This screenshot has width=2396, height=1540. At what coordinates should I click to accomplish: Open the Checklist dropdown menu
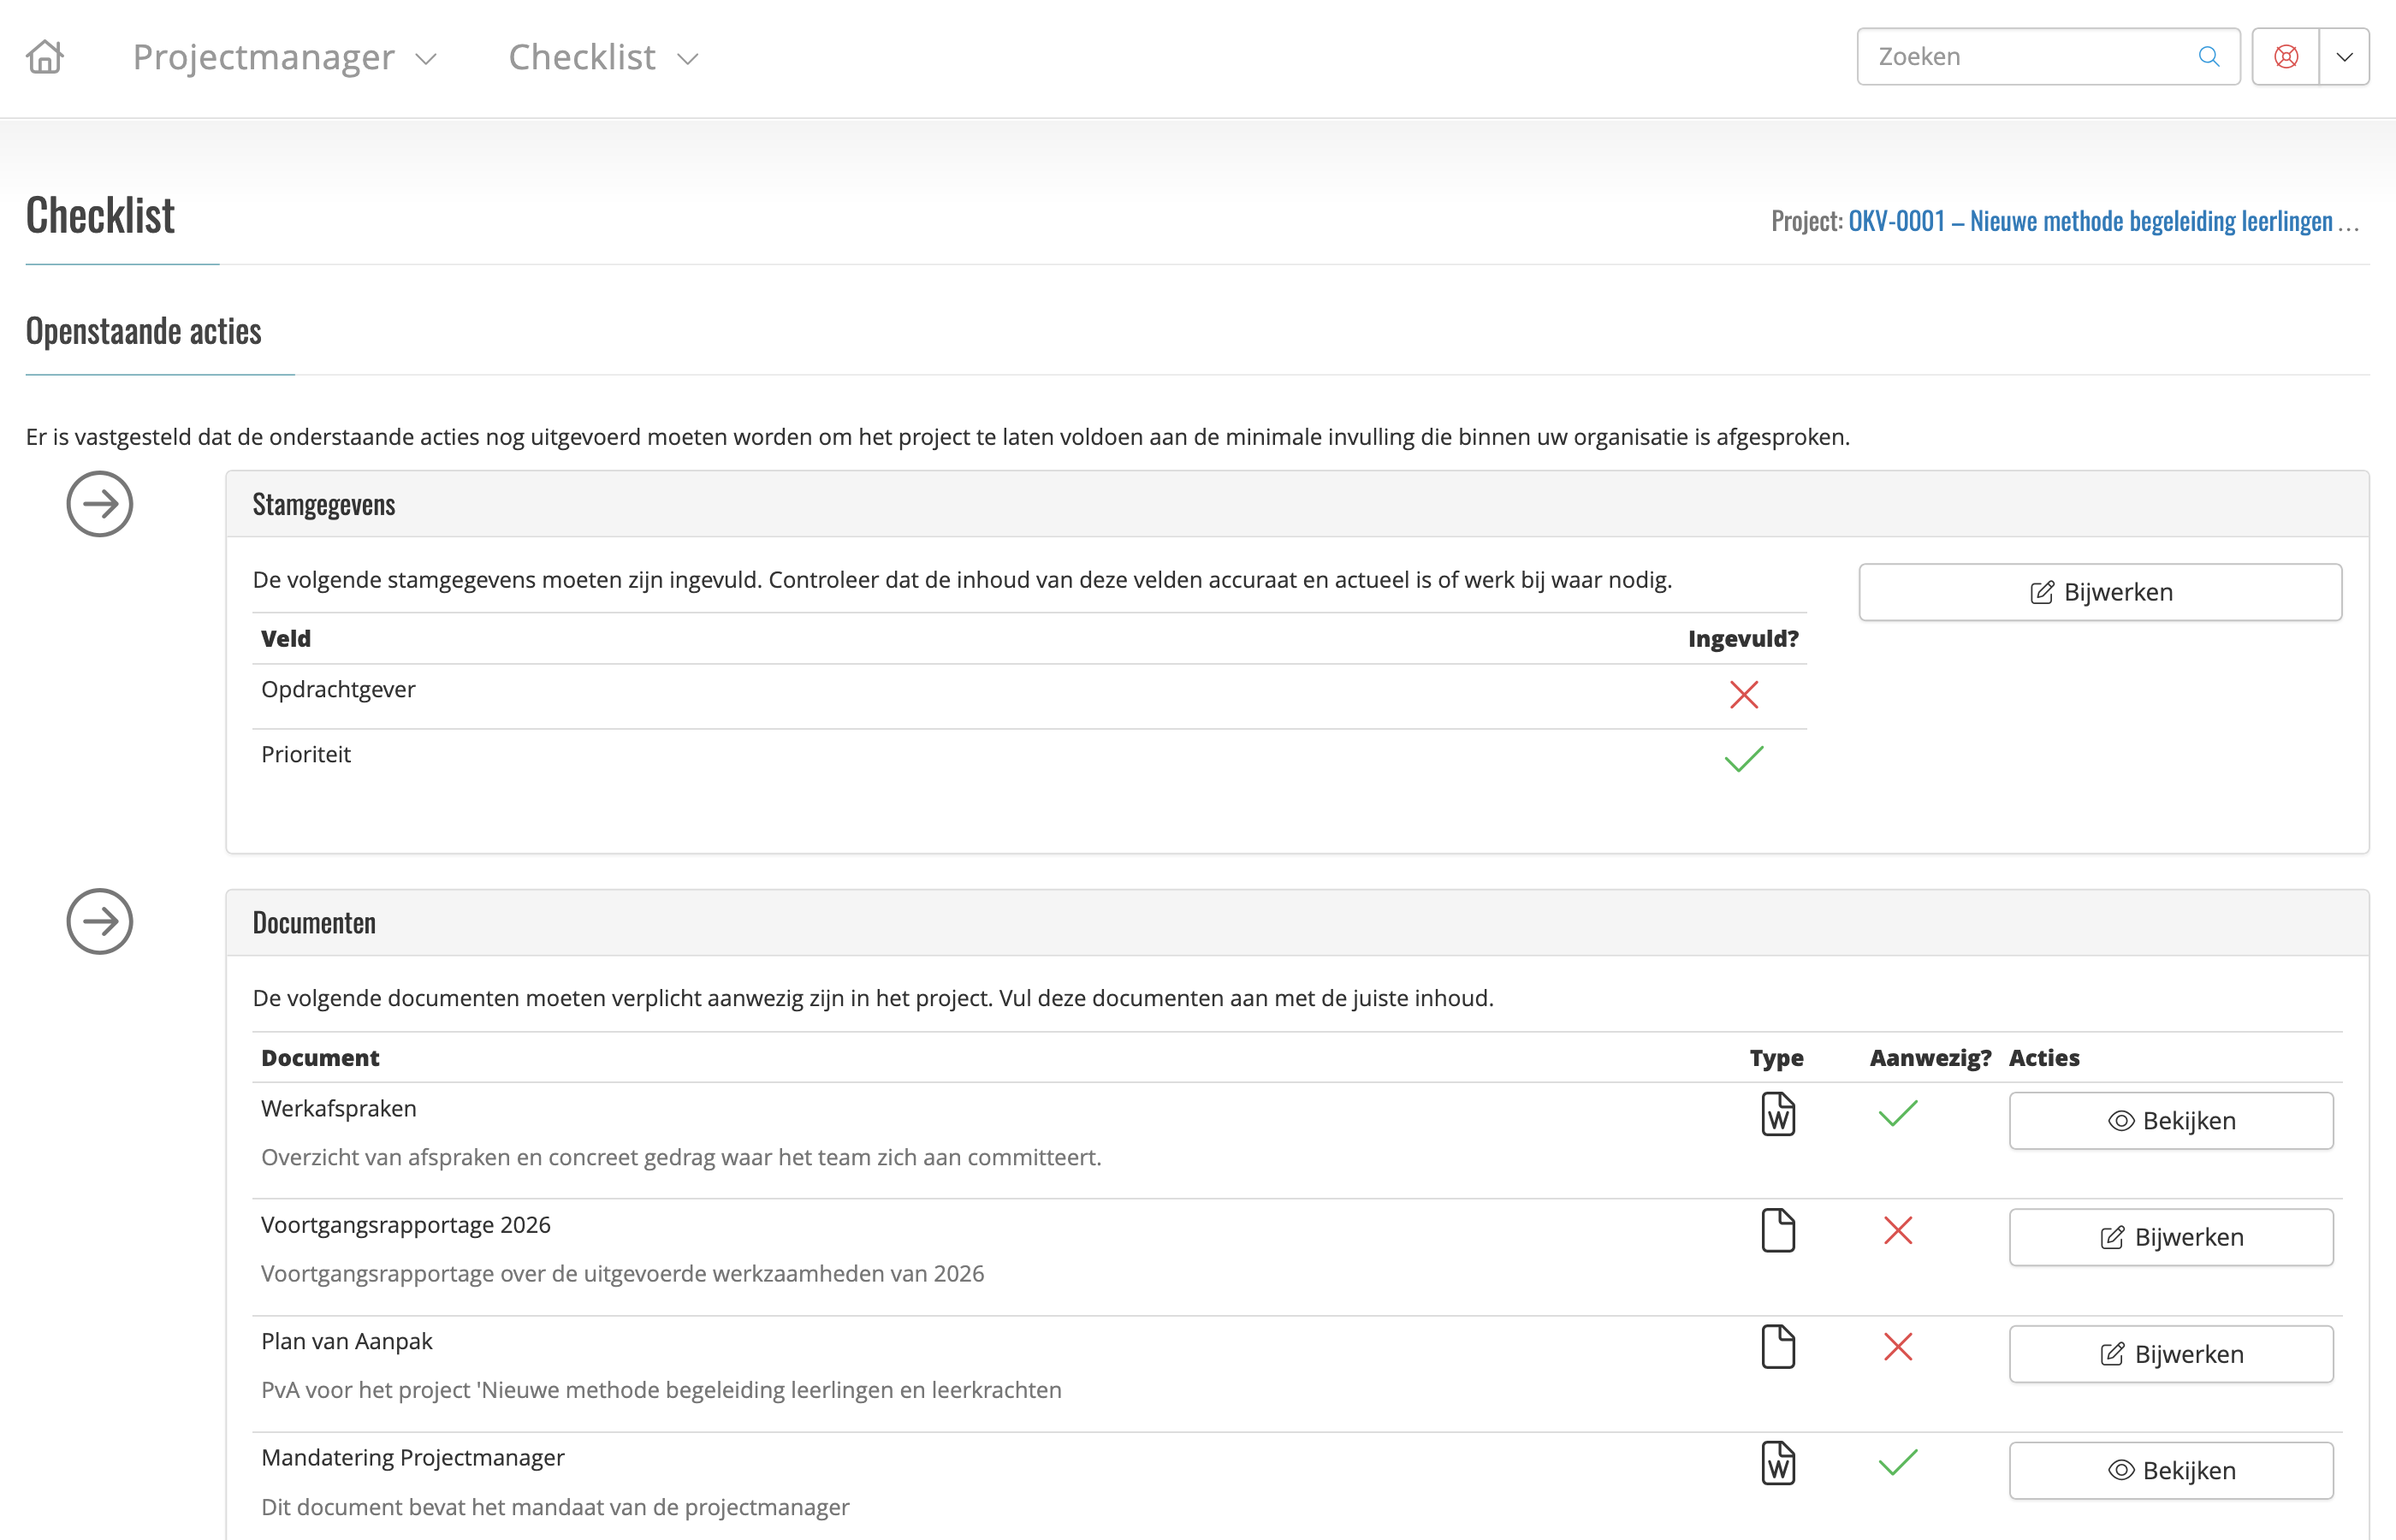click(603, 57)
